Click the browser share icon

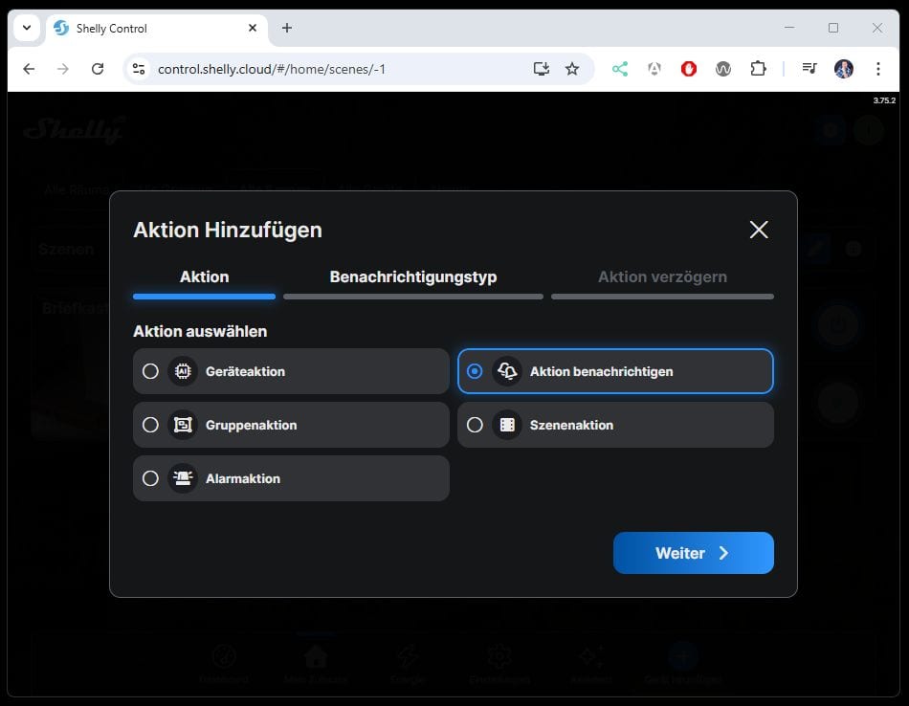click(619, 69)
